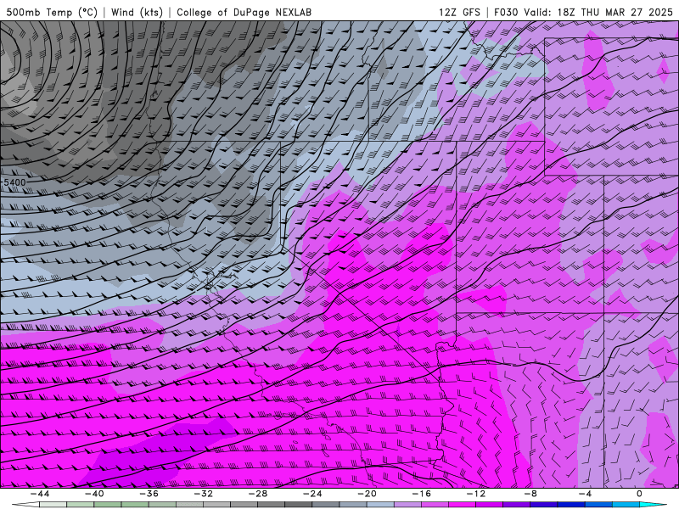
Task: Click 'College of DuPage NEXLAB' text
Action: [244, 13]
